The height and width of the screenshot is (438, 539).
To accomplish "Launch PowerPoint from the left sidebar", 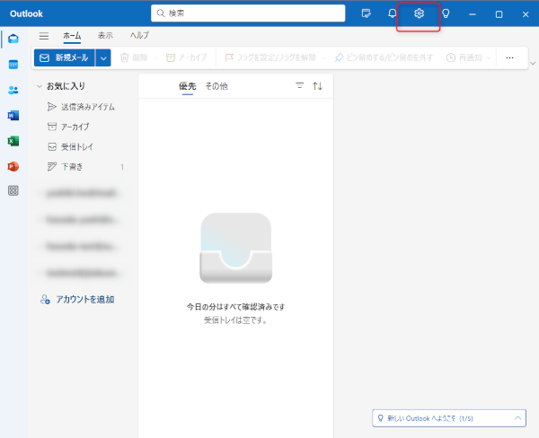I will coord(13,166).
